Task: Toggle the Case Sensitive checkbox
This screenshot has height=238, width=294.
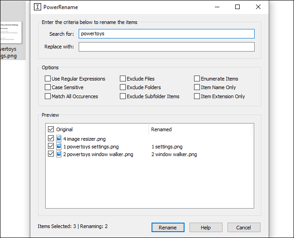Action: tap(48, 87)
